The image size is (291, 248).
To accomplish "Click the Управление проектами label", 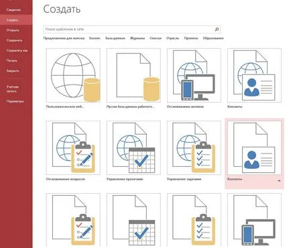I will pos(125,179).
